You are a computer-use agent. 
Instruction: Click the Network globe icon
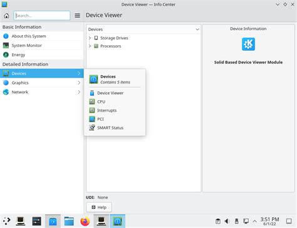pyautogui.click(x=6, y=92)
